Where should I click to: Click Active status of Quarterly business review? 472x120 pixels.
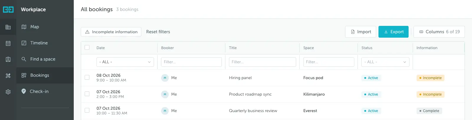(371, 111)
